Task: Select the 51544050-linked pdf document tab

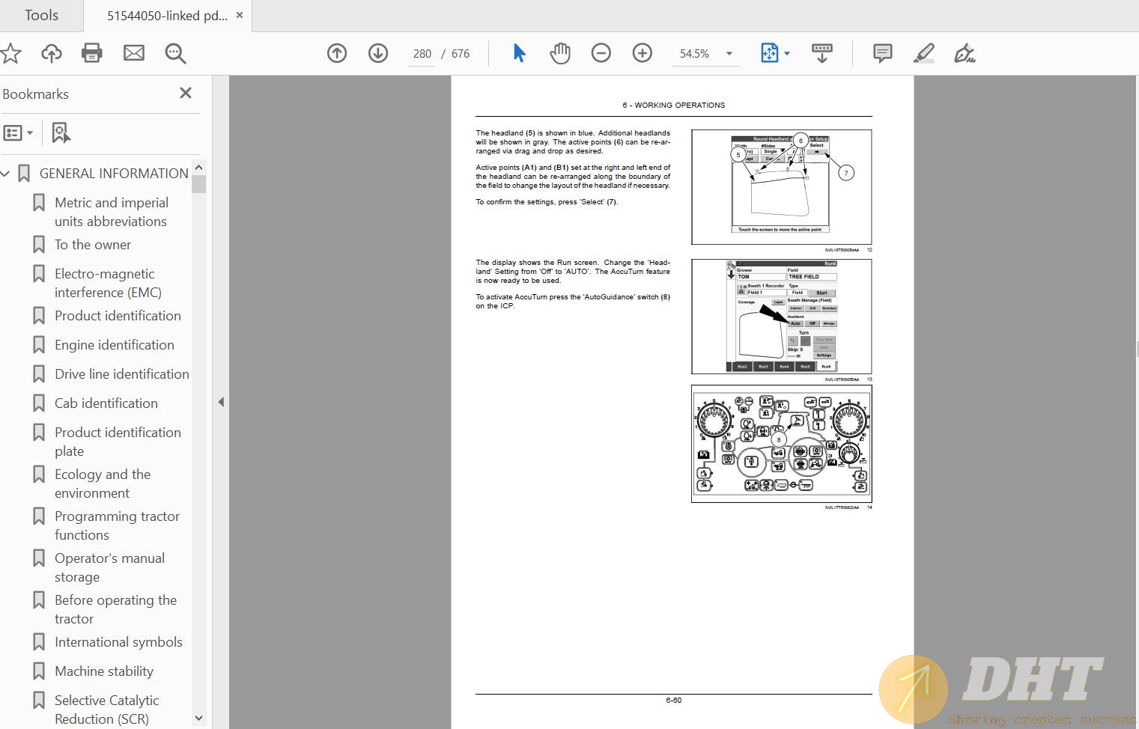Action: (x=166, y=16)
